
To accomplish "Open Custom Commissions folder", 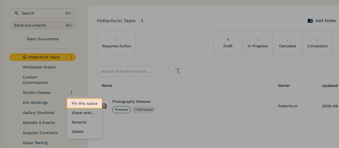I will point(35,80).
